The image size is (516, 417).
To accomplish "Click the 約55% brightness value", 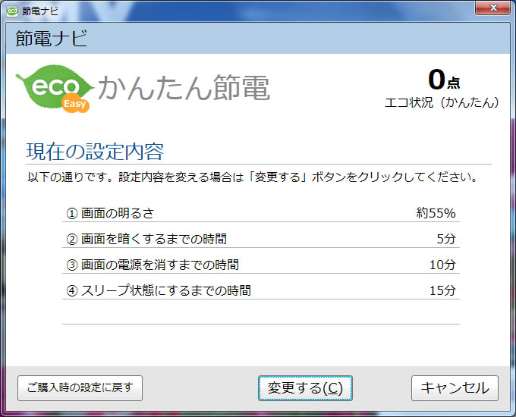I will click(x=436, y=213).
